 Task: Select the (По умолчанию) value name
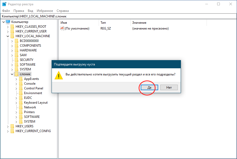click(x=77, y=28)
